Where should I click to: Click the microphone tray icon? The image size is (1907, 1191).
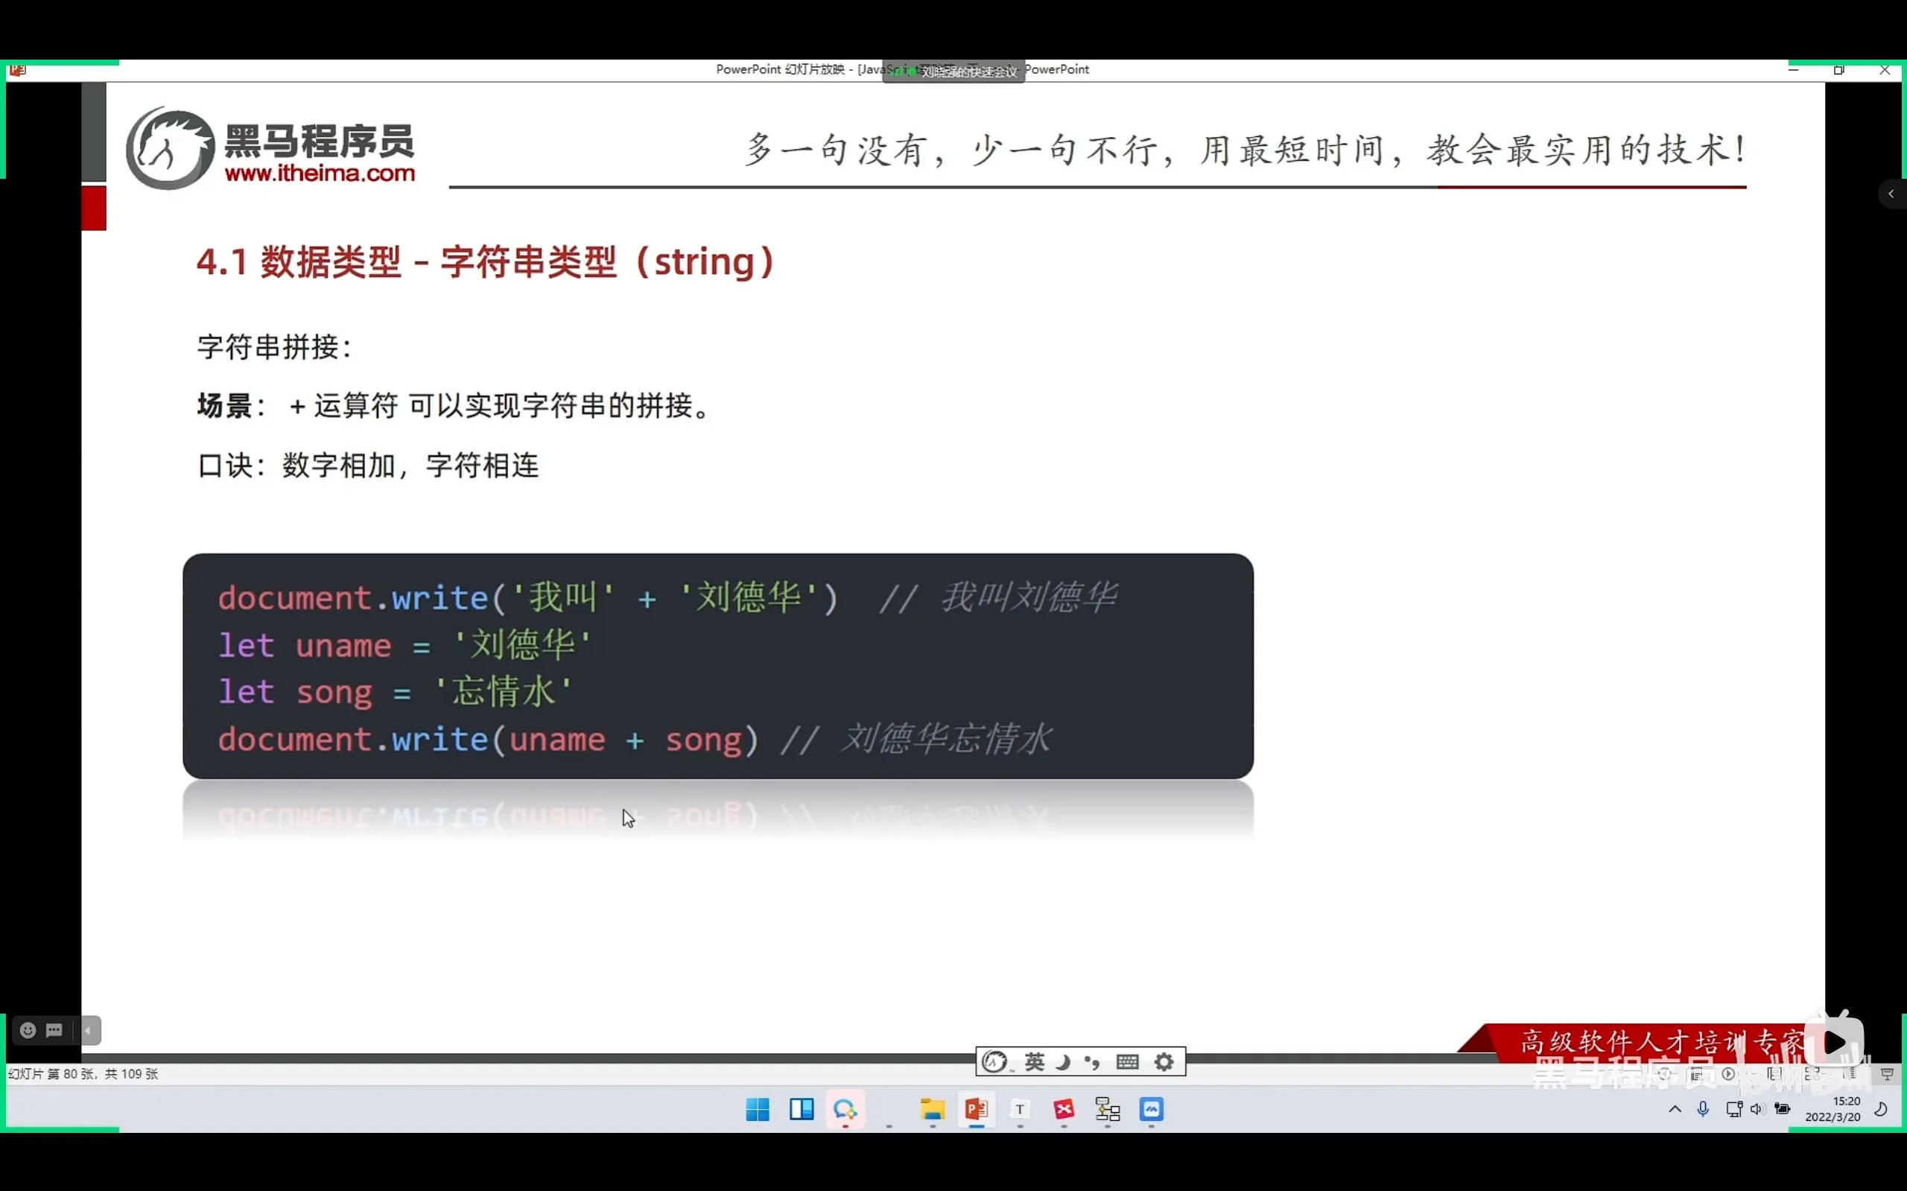point(1703,1109)
